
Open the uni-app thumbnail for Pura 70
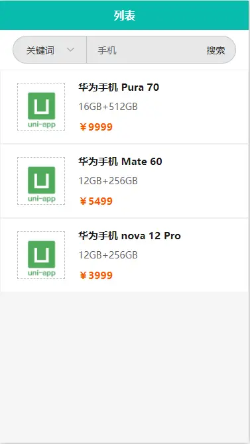[41, 107]
